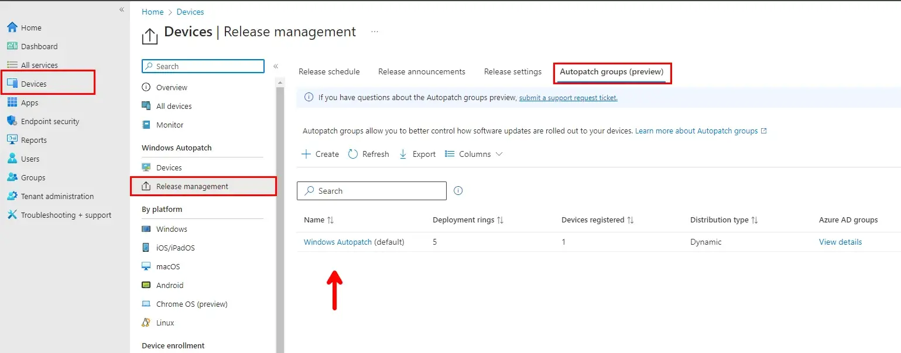Viewport: 901px width, 353px height.
Task: Select Autopatch groups (preview) tab
Action: 612,72
